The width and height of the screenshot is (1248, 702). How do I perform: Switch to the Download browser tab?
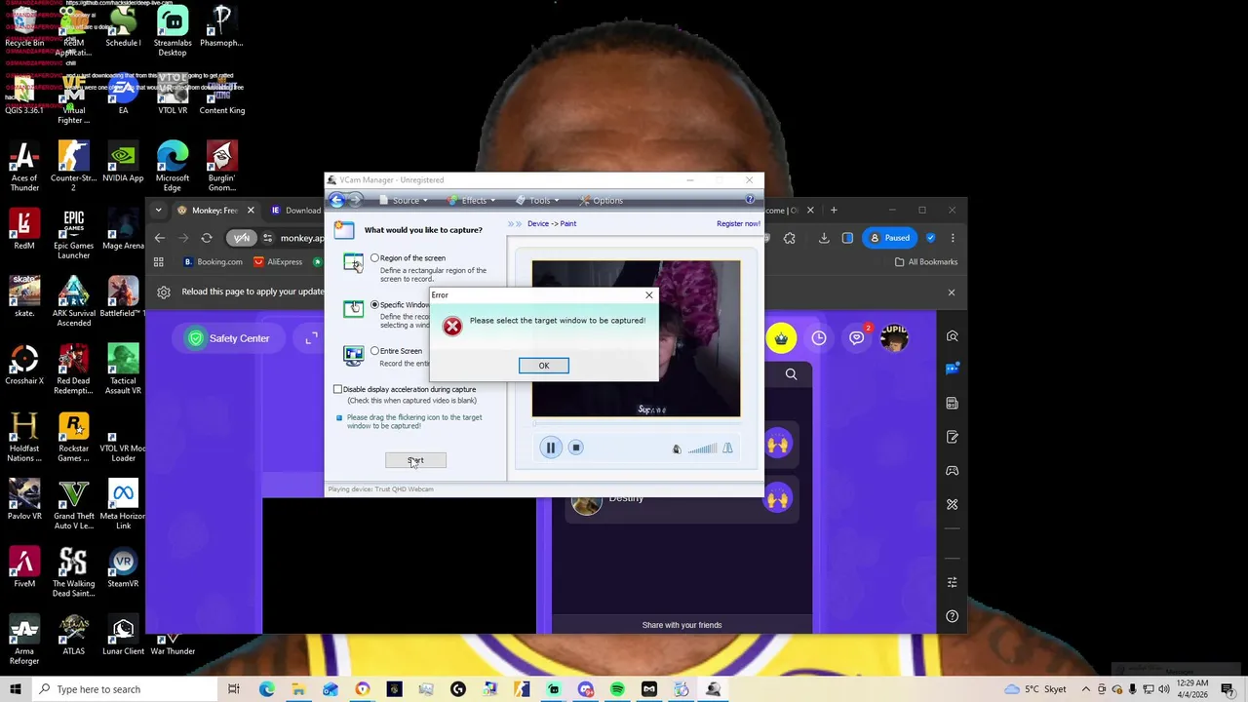296,210
